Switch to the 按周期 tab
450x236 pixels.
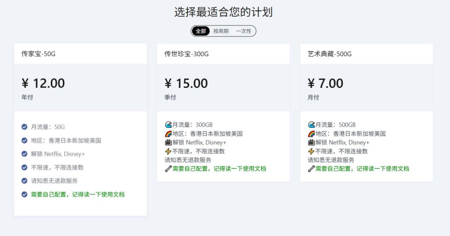coord(221,31)
